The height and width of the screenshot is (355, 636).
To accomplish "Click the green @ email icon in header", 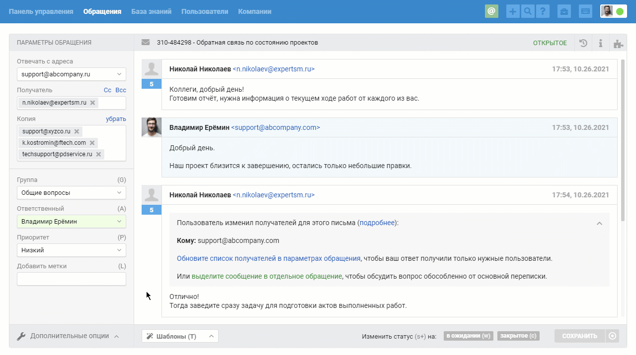I will pyautogui.click(x=491, y=11).
